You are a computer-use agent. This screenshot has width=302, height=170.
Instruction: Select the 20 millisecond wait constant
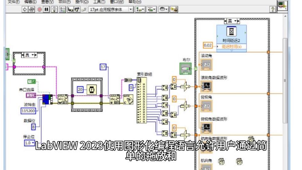[x=80, y=90]
